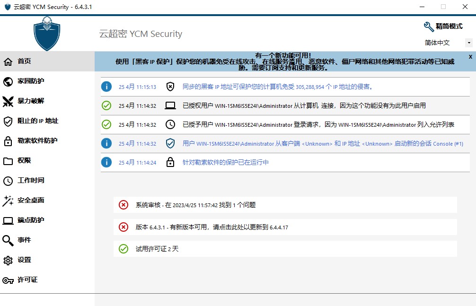This screenshot has width=476, height=306.
Task: Click the magnifier icon for 事件
Action: tap(8, 240)
